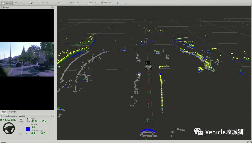
Task: Pick the Focus Camera tool
Action: (46, 3)
